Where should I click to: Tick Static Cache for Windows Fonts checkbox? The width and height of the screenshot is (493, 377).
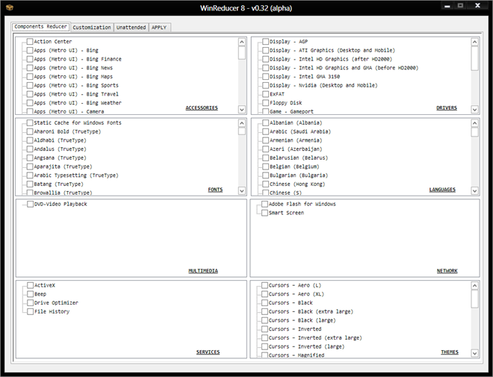(30, 123)
